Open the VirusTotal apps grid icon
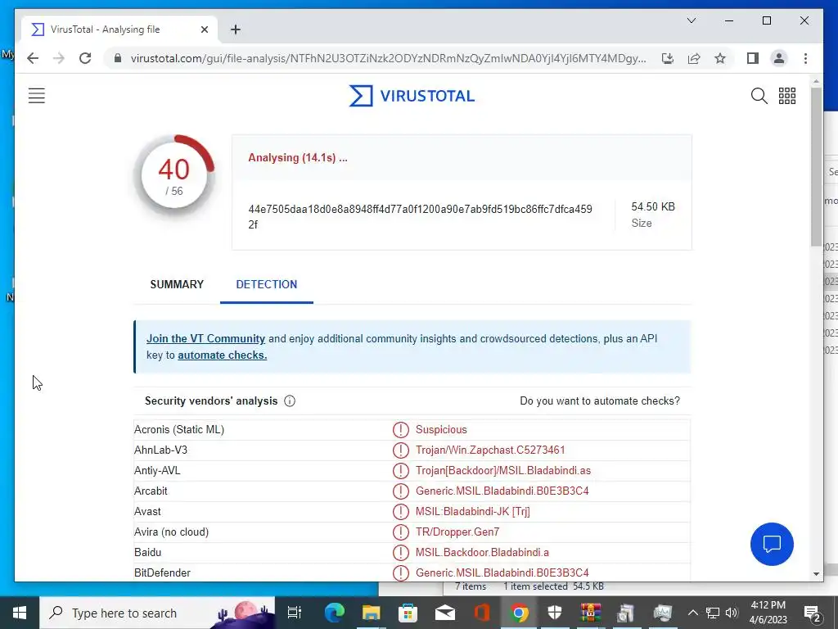Screen dimensions: 838x629 point(786,96)
